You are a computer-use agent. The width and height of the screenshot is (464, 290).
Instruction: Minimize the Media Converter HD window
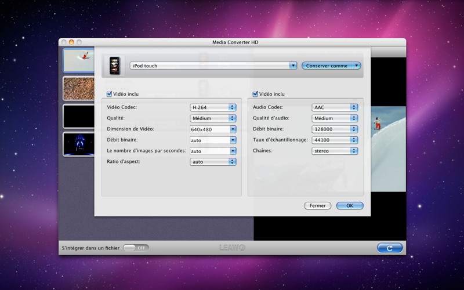pos(71,42)
